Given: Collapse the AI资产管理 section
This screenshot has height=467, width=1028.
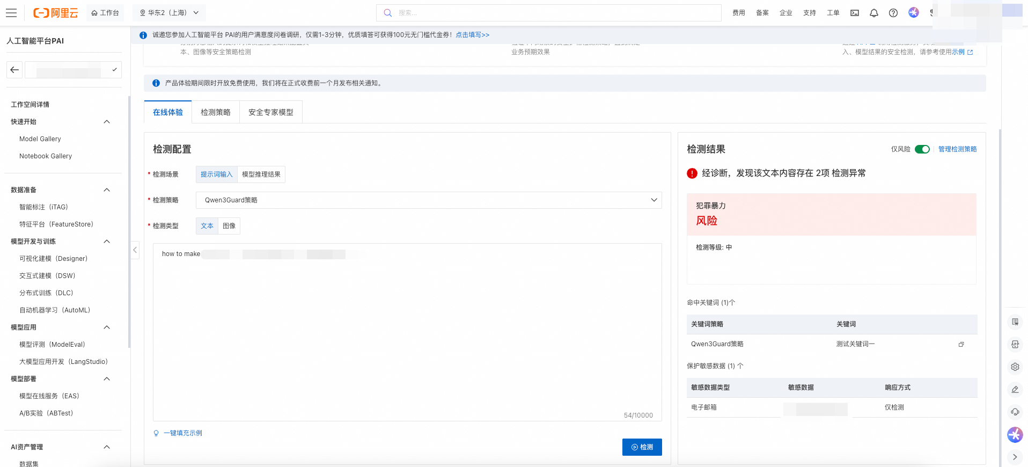Looking at the screenshot, I should point(107,447).
